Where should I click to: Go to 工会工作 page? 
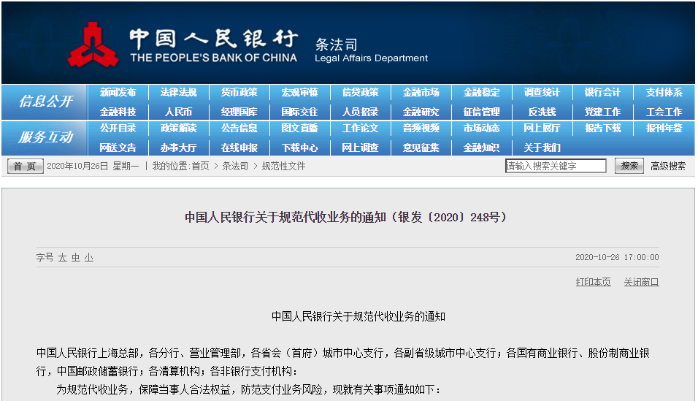tap(664, 112)
